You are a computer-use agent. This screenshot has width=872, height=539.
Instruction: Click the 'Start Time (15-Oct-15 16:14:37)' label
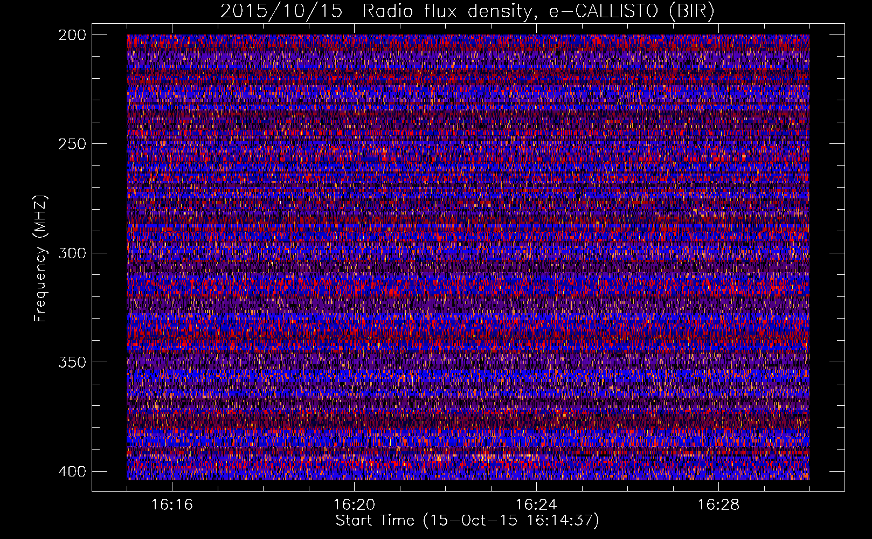pyautogui.click(x=467, y=521)
